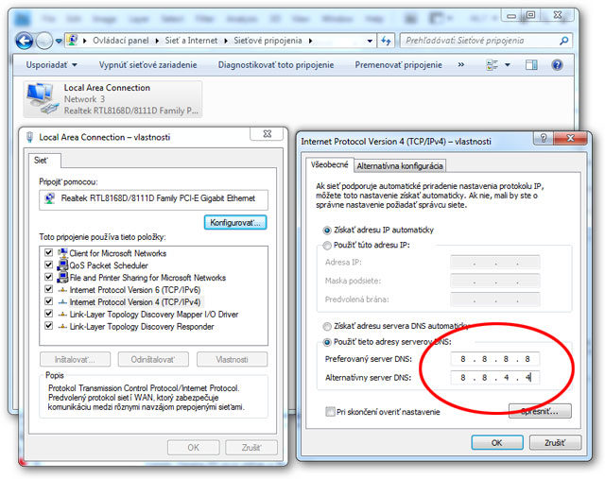Click Zrušiť in the TCP/IPv4 properties dialog

555,443
